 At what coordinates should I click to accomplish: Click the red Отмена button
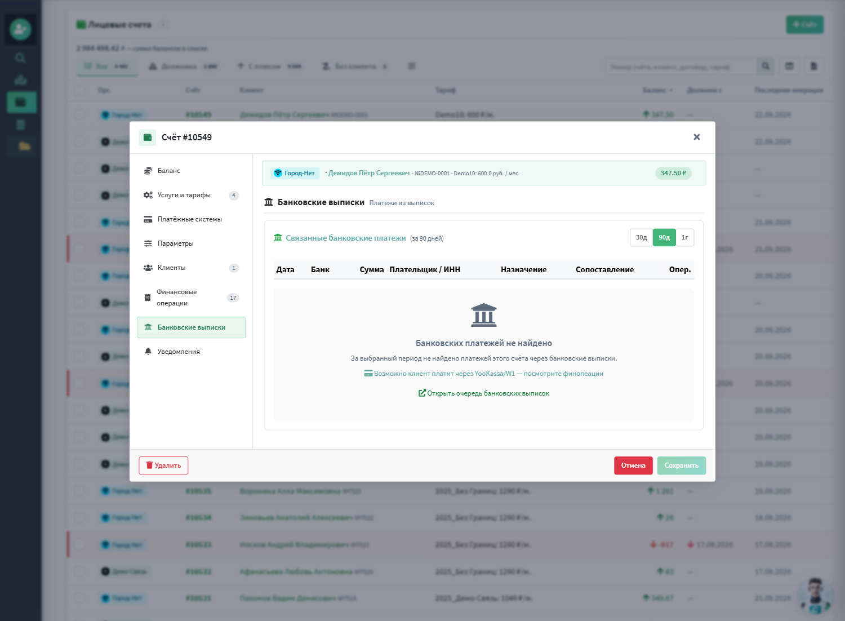(633, 465)
